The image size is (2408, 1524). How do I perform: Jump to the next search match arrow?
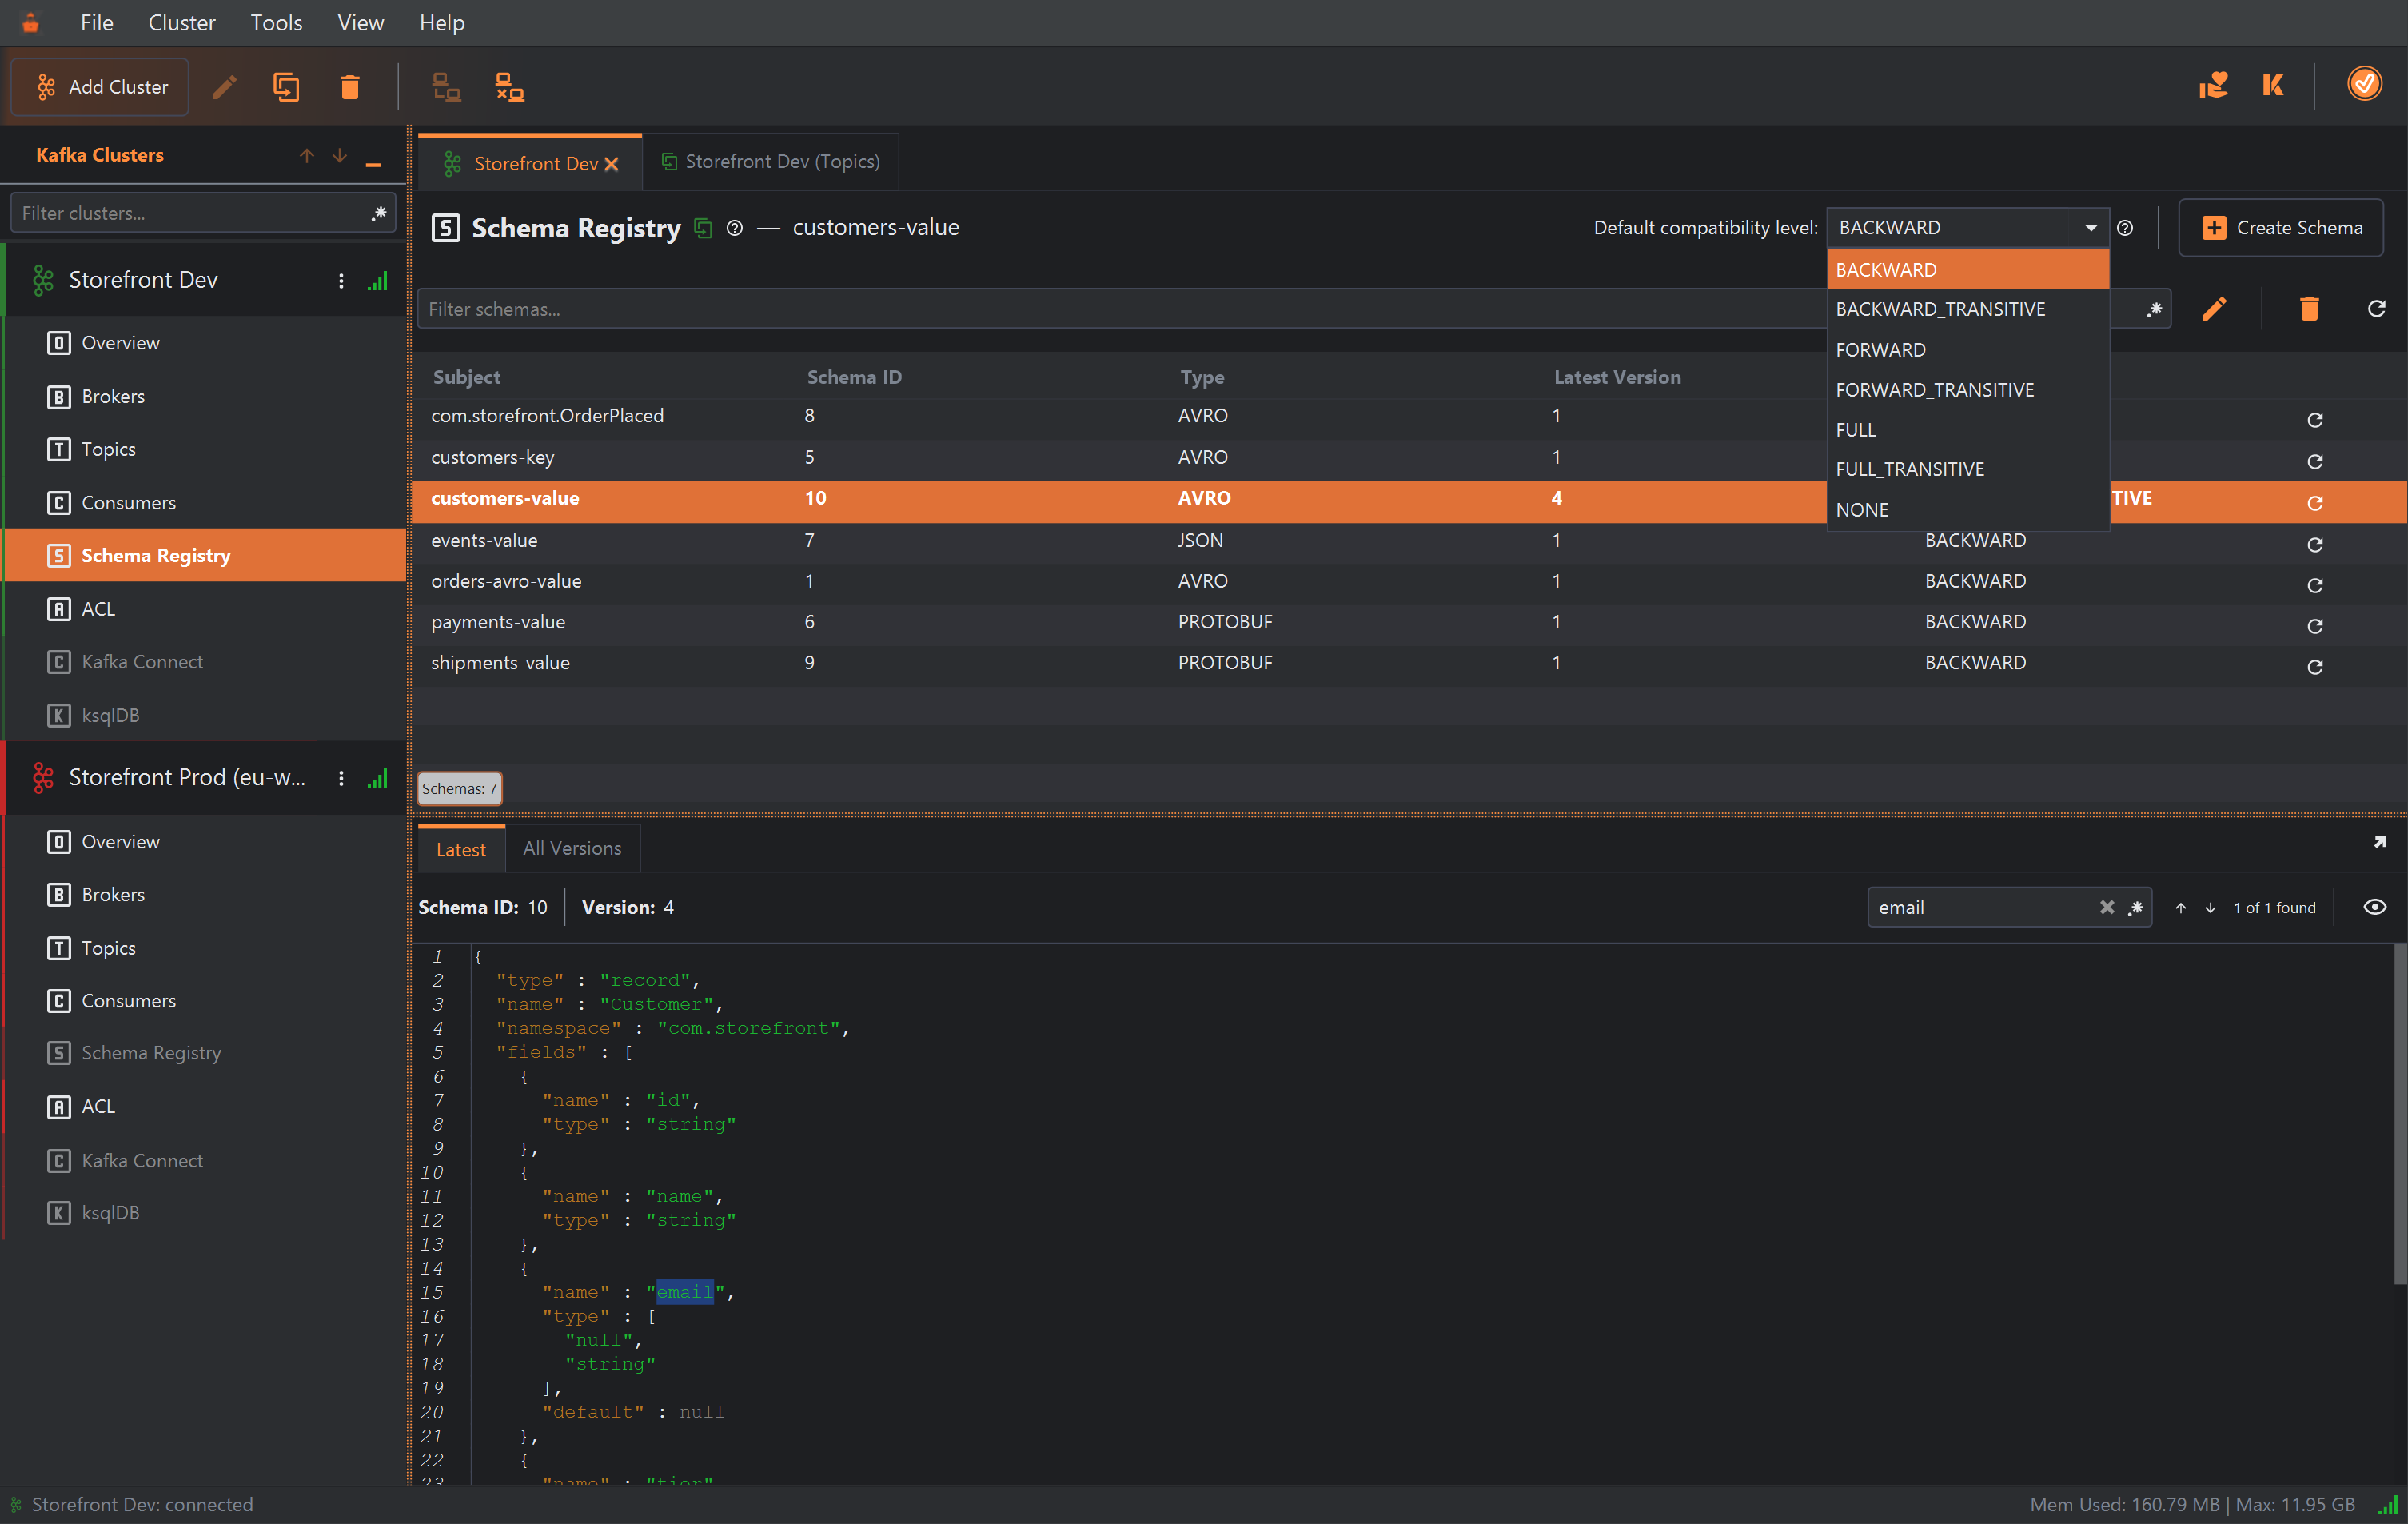(x=2210, y=908)
